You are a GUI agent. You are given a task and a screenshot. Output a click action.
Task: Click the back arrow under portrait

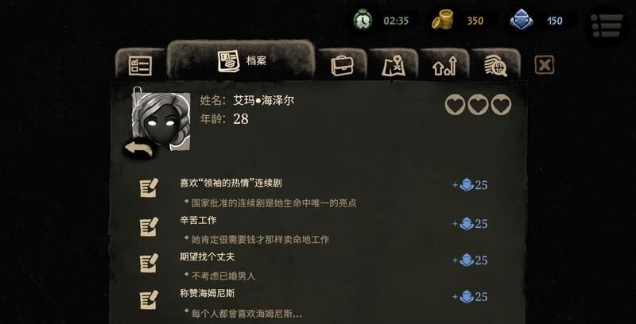point(138,148)
